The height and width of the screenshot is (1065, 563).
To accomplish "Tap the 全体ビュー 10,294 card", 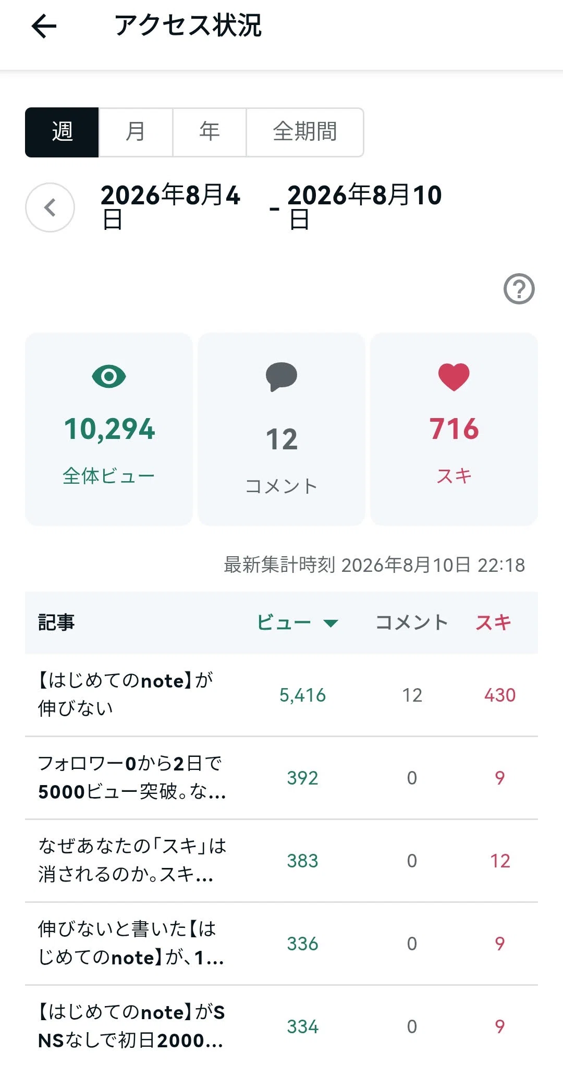I will (109, 429).
